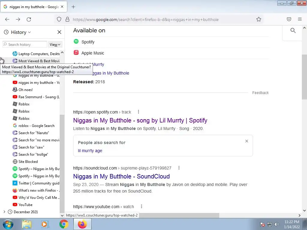Open Search for "Naruto" history entry
The image size is (307, 230).
point(31,133)
